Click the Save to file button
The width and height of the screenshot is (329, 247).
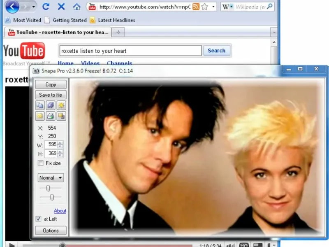pyautogui.click(x=51, y=95)
